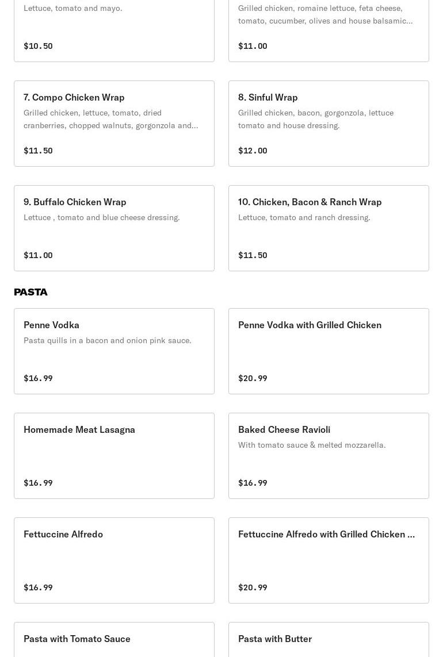Select the Penne Vodka pasta item

point(114,351)
